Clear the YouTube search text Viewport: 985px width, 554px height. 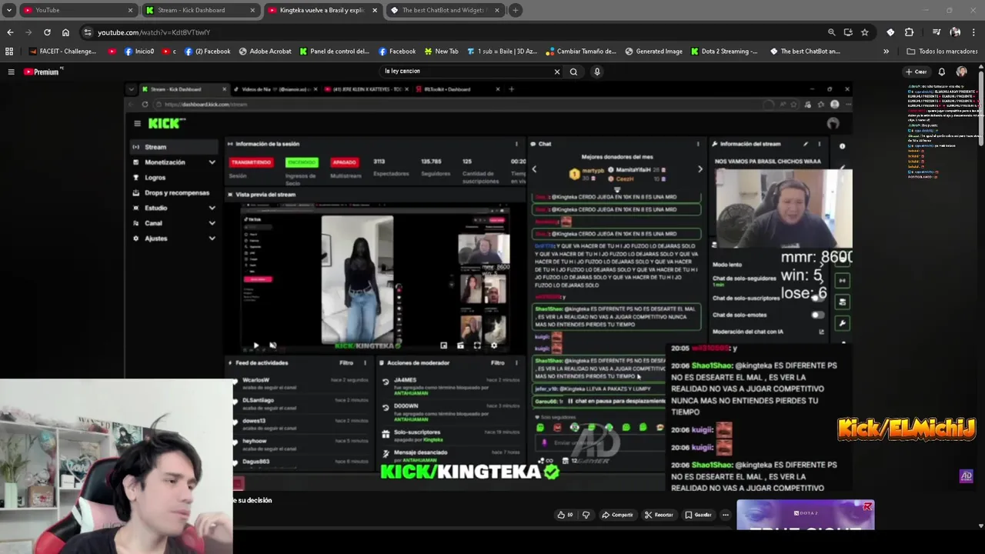coord(557,72)
